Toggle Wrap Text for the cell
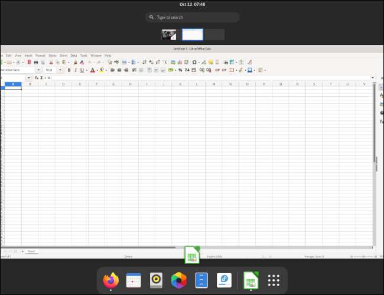Screen dimensions: 384x295 tap(134, 70)
